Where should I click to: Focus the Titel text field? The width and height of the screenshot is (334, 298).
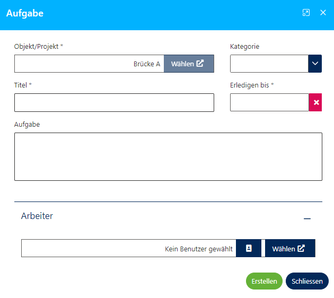tap(114, 102)
